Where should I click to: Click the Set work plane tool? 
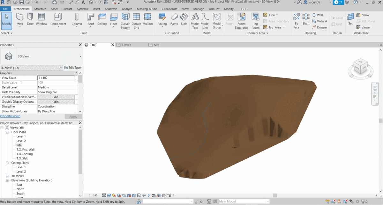click(x=350, y=19)
